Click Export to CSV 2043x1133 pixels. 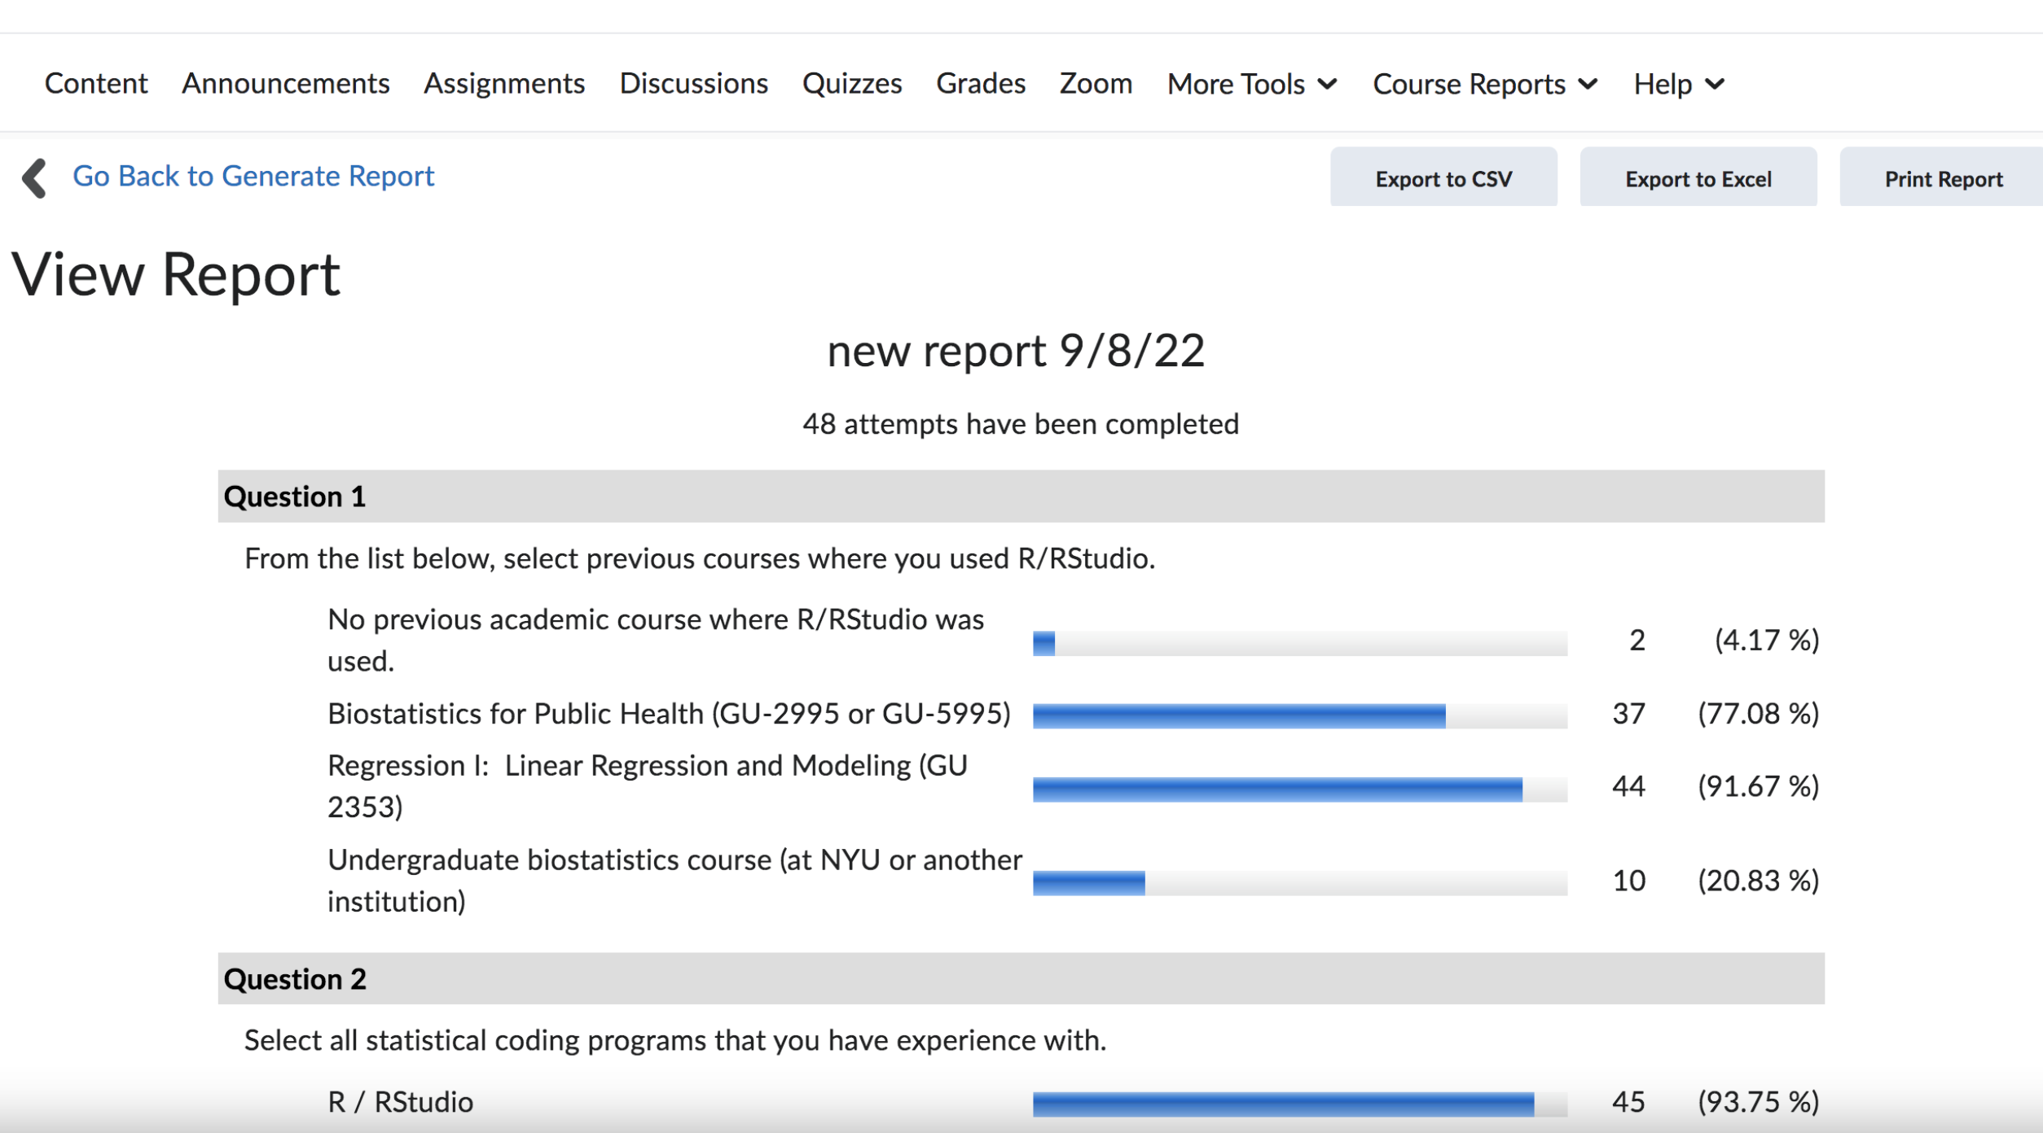coord(1443,177)
